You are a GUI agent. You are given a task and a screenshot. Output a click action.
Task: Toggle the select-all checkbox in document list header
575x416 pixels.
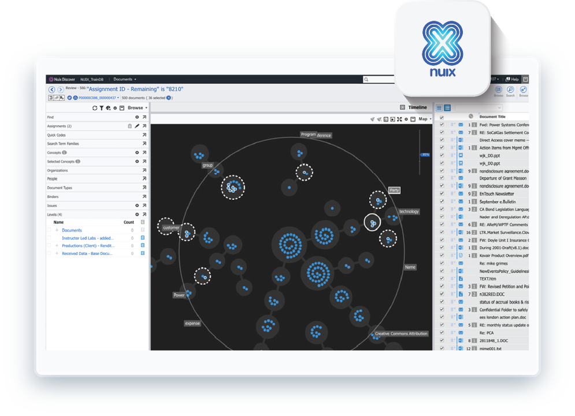coord(442,117)
